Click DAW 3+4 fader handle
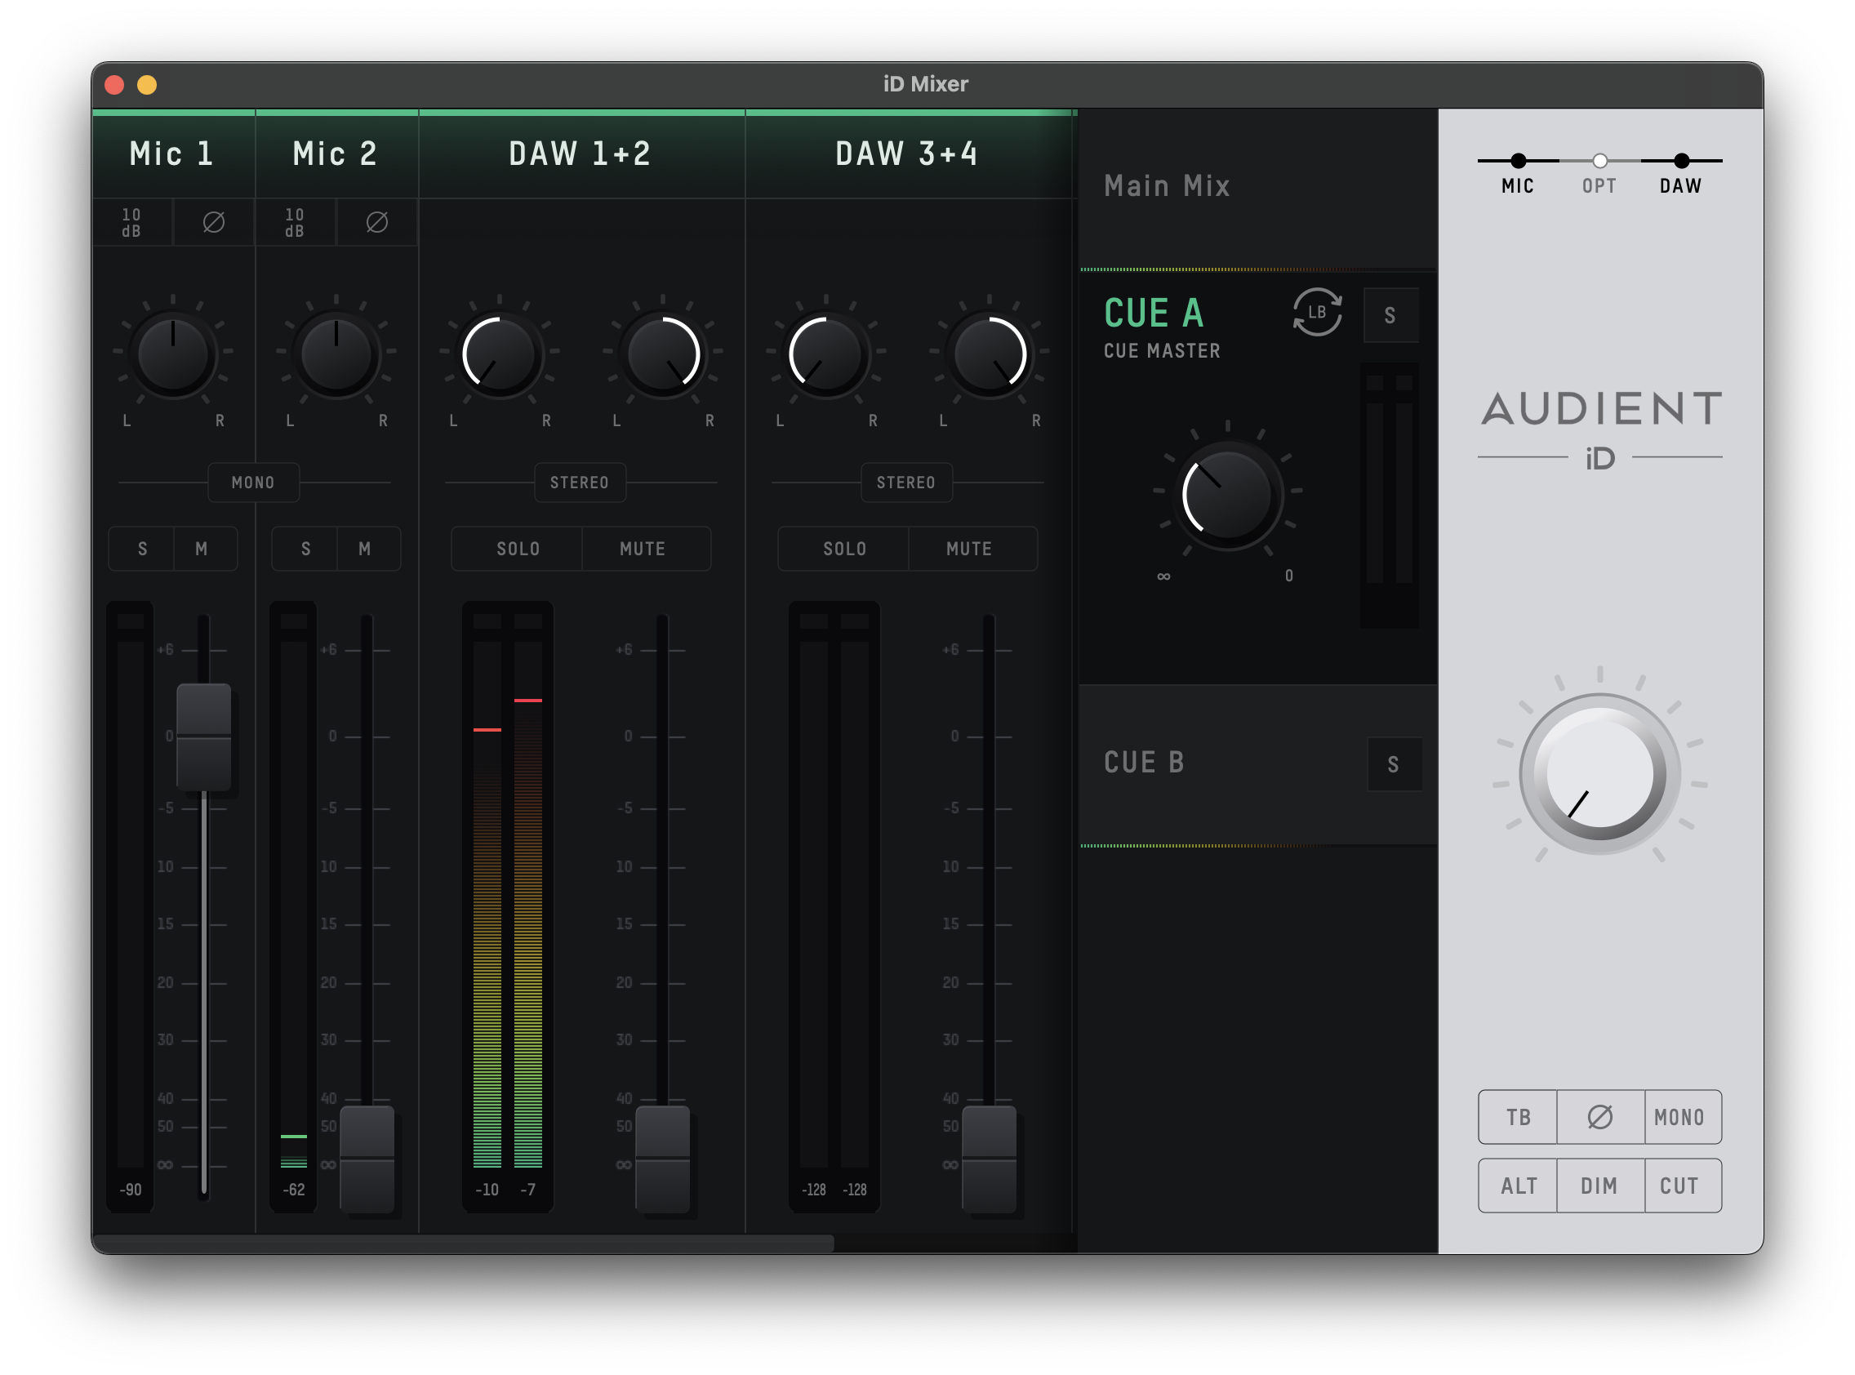This screenshot has height=1375, width=1855. [989, 1159]
